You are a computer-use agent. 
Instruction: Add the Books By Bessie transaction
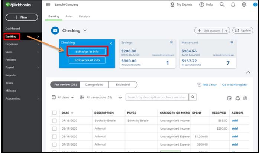[x=235, y=120]
